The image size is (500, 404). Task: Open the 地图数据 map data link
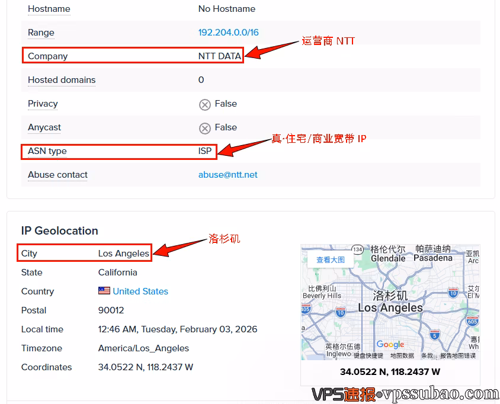403,355
